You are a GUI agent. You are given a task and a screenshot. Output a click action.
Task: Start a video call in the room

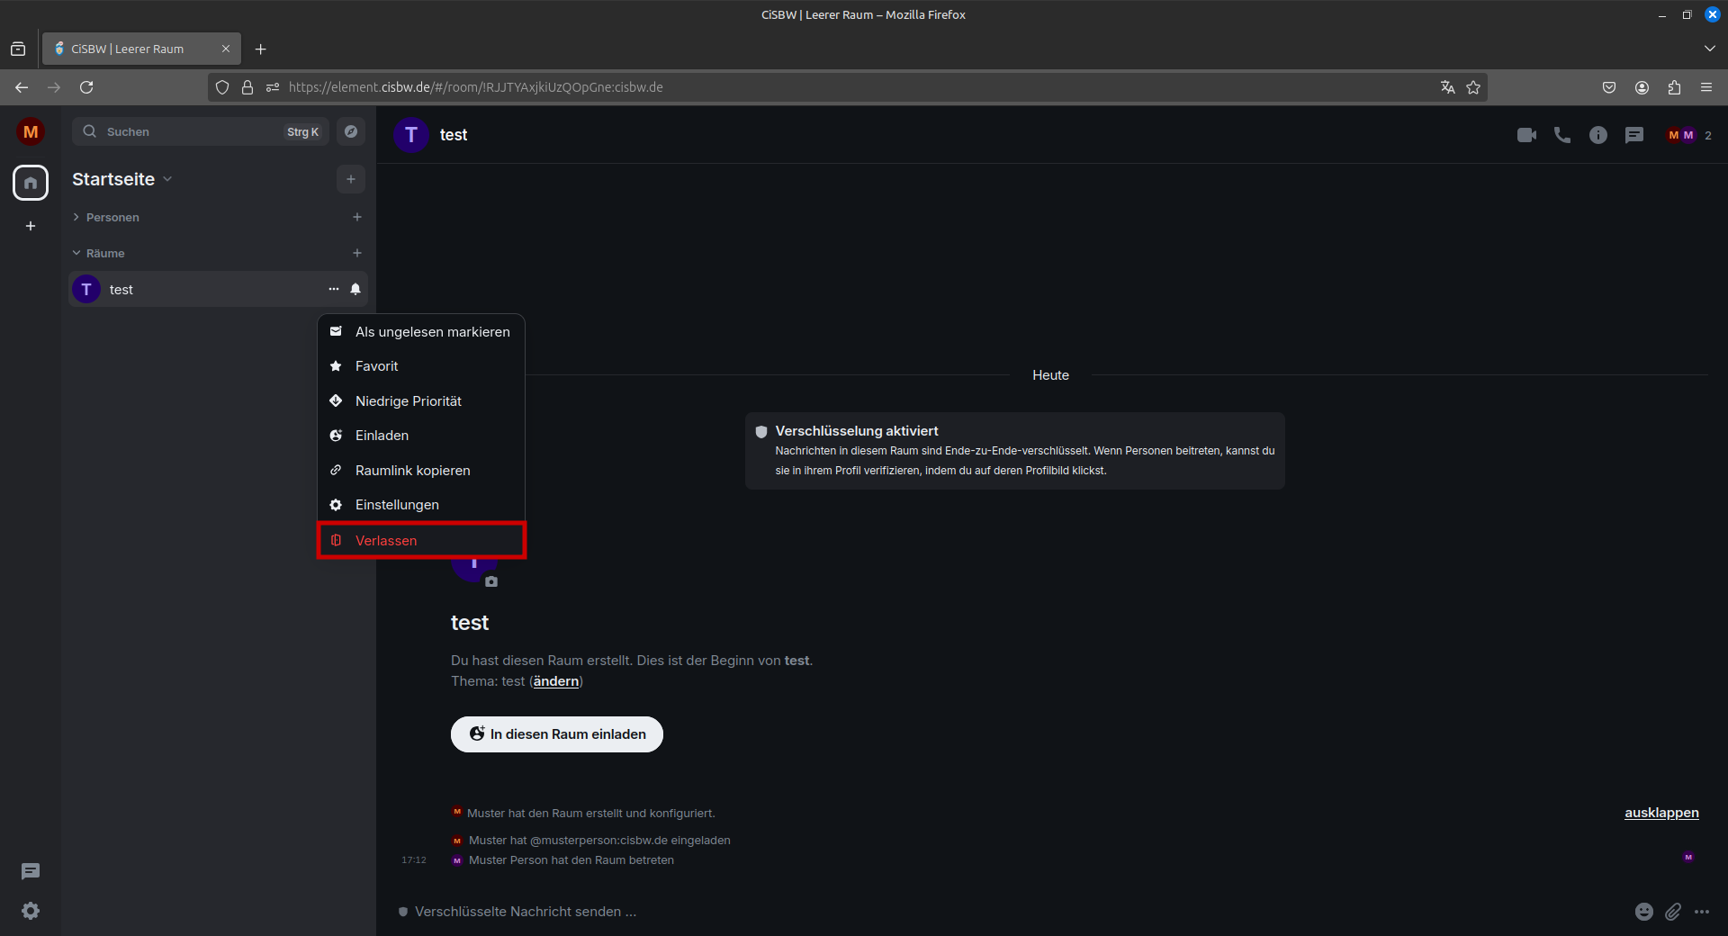[x=1526, y=135]
